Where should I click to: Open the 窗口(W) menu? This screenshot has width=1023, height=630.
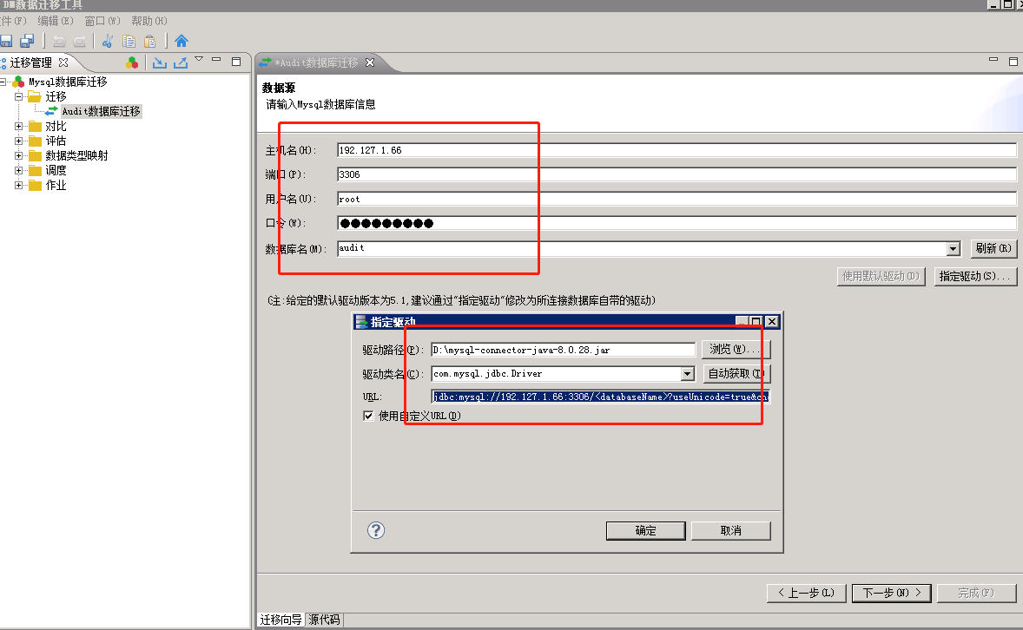pyautogui.click(x=102, y=20)
